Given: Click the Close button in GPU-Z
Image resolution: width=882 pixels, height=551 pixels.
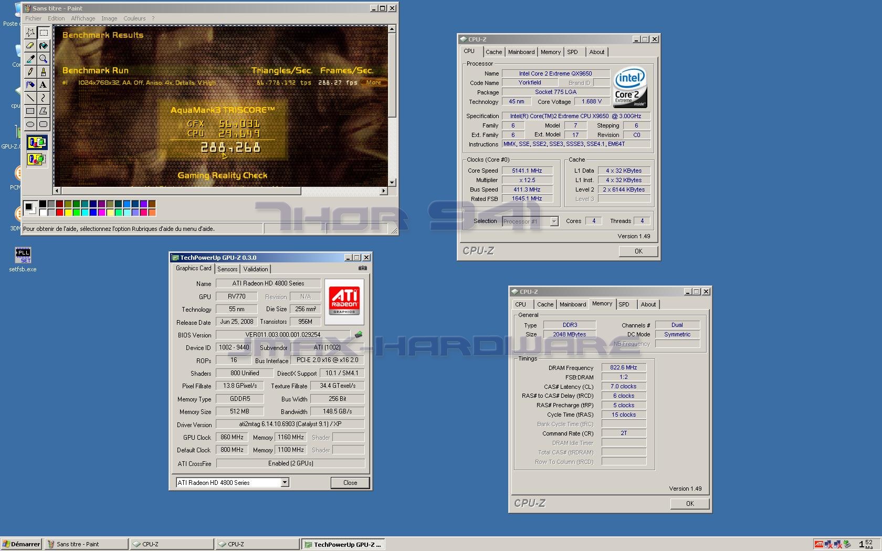Looking at the screenshot, I should coord(350,483).
